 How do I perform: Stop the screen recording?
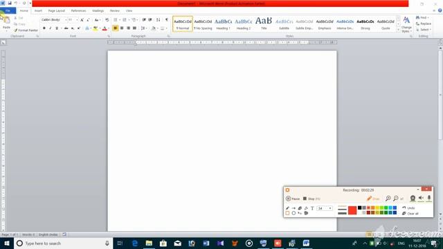311,199
